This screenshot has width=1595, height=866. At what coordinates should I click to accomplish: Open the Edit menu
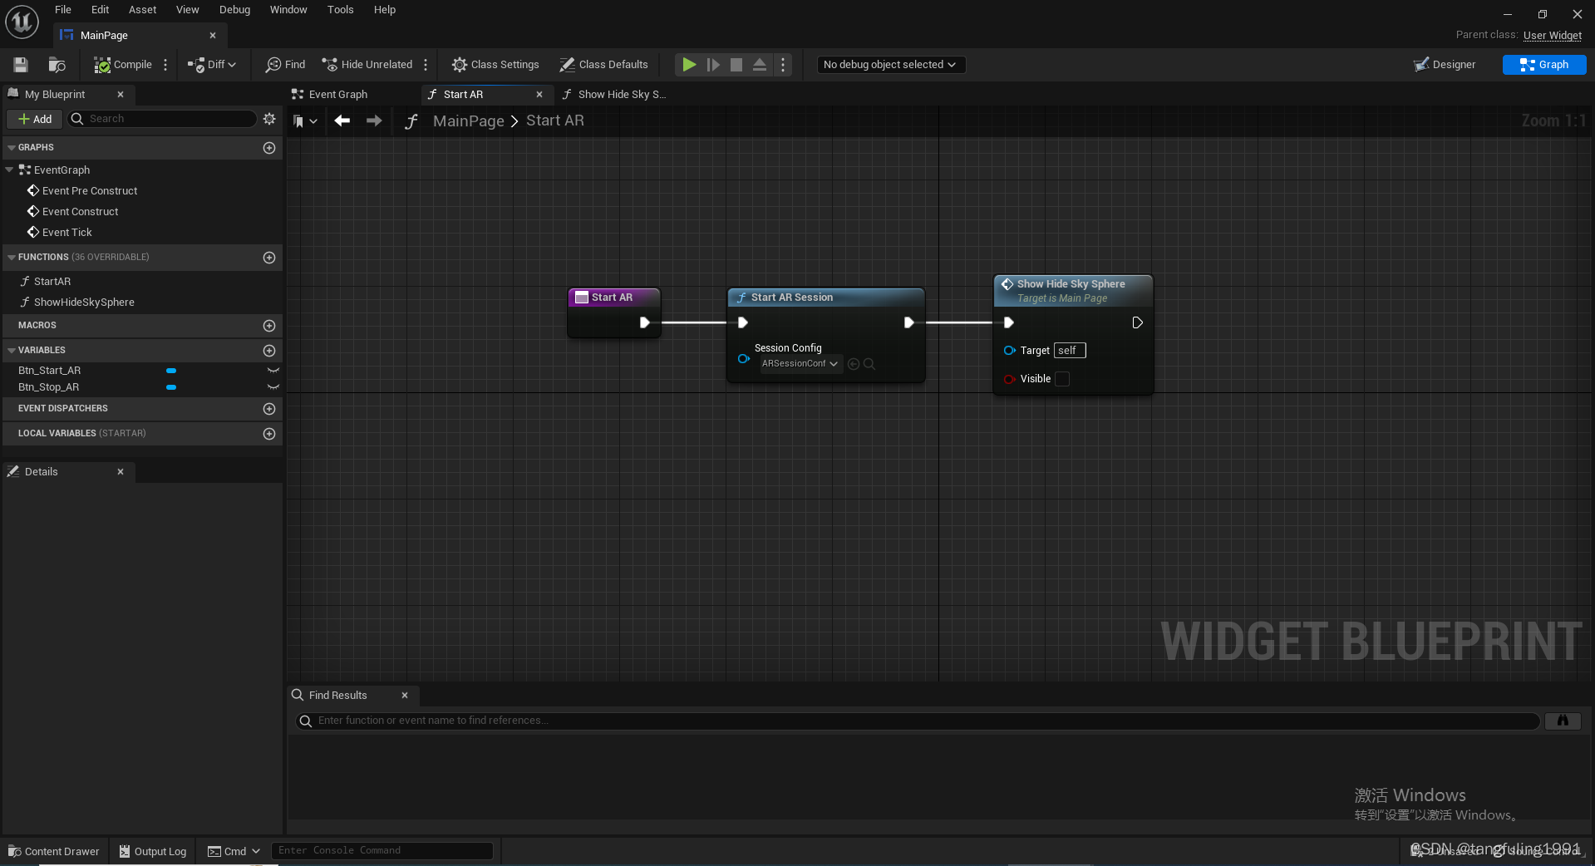pos(100,10)
